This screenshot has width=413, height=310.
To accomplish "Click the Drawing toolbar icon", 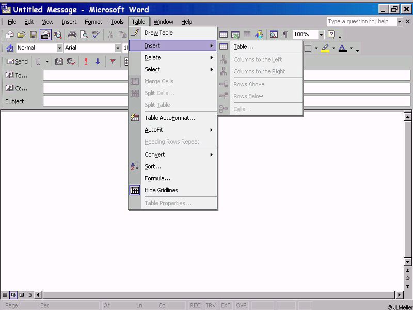I will click(x=259, y=35).
